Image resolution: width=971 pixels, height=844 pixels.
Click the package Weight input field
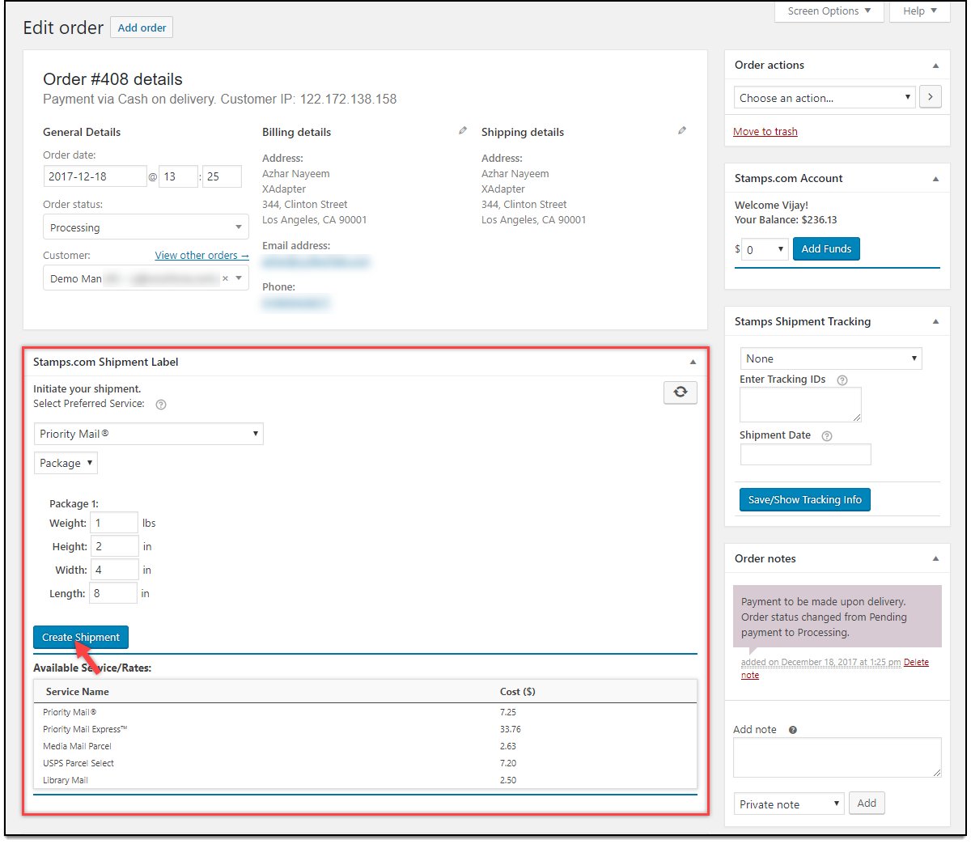tap(114, 523)
